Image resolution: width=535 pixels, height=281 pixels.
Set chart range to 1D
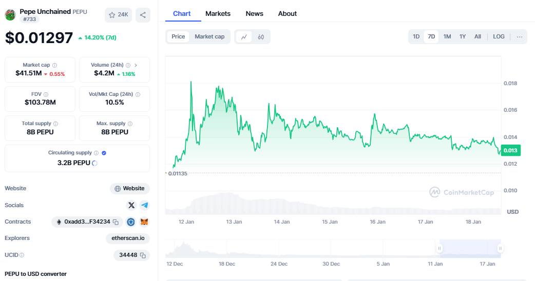click(416, 36)
